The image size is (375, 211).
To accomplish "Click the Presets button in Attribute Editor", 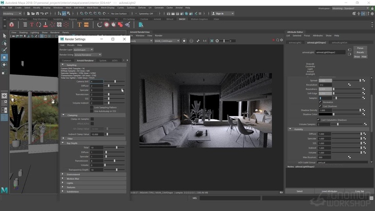I will pyautogui.click(x=360, y=52).
